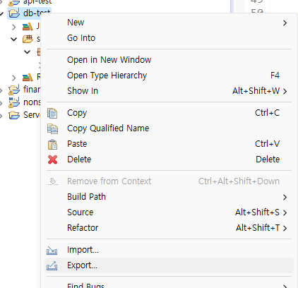Click the Copy Qualified Name icon
The image size is (298, 288).
(52, 128)
